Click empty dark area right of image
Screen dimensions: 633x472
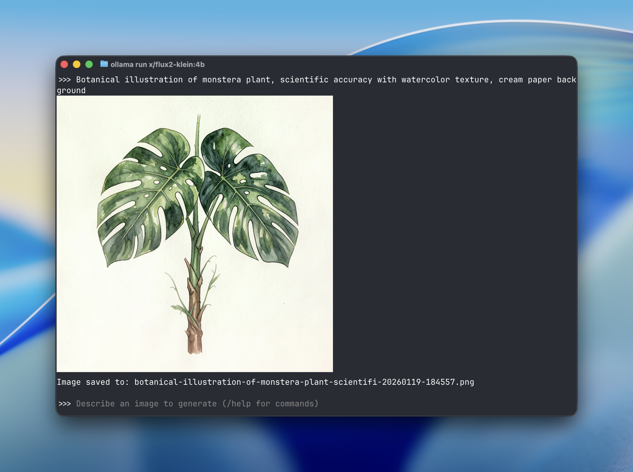point(454,228)
